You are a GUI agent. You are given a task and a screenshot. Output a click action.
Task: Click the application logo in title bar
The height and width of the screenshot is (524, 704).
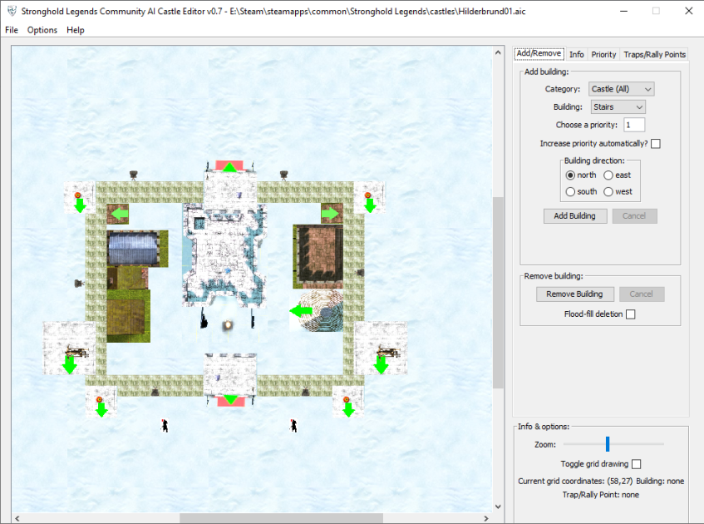[x=12, y=11]
